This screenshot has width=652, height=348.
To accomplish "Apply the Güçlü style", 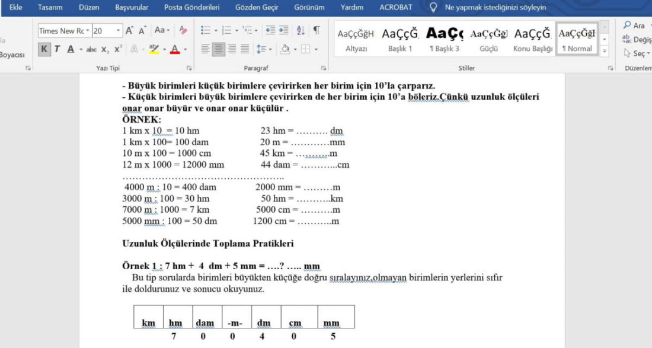I will 488,39.
